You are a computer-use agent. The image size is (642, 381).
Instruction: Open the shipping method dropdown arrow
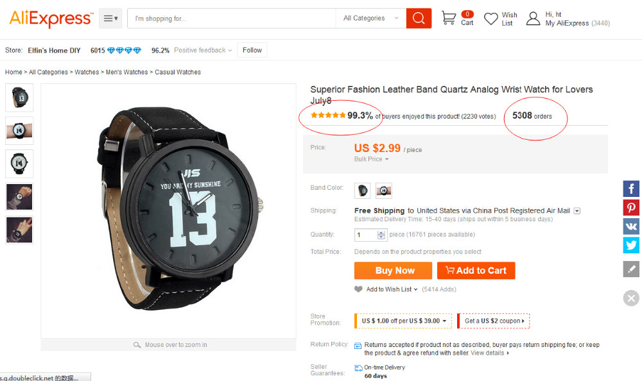click(x=577, y=211)
